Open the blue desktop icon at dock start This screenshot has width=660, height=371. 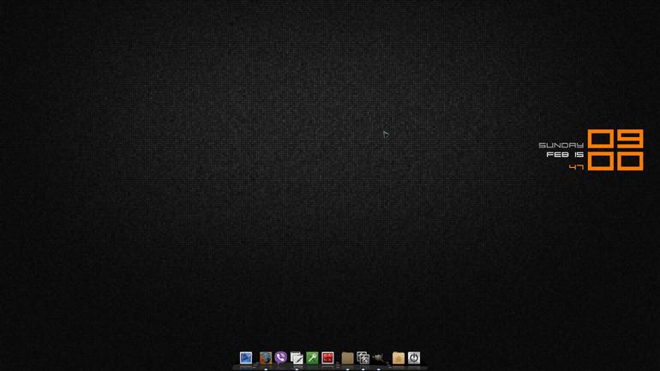pos(246,358)
